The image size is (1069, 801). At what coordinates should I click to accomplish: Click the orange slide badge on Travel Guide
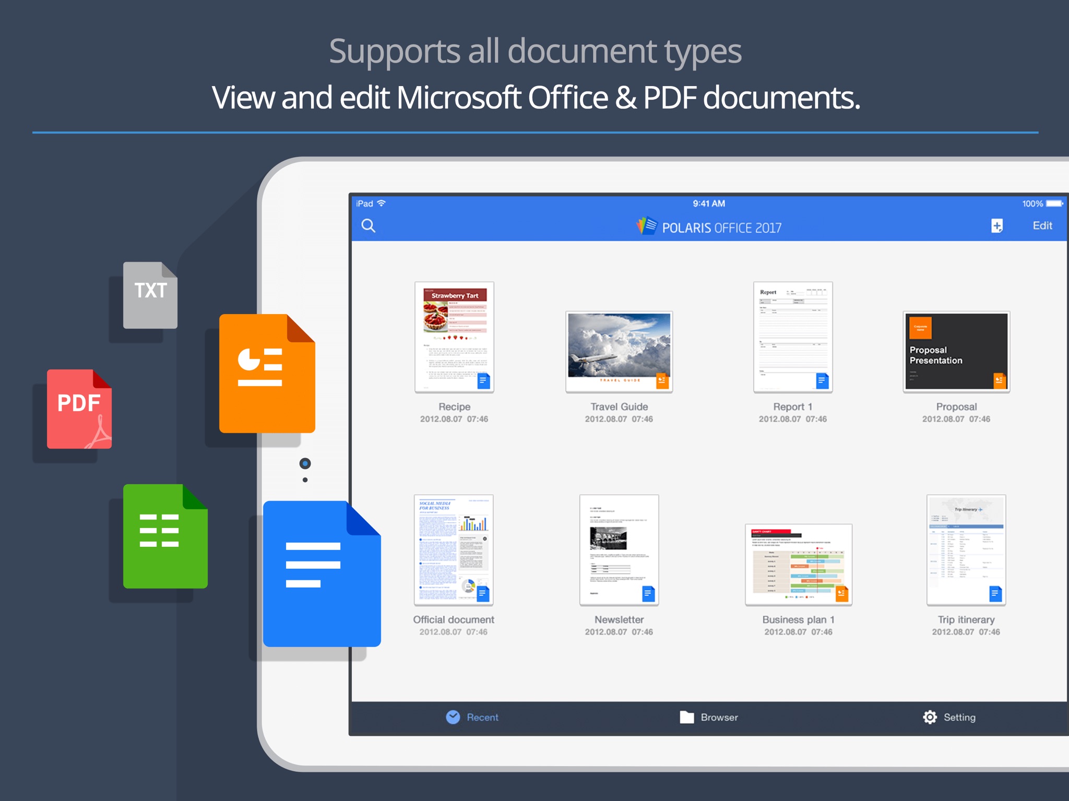coord(662,381)
